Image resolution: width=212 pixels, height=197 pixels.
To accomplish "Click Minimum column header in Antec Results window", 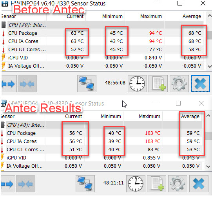I will pos(111,116).
